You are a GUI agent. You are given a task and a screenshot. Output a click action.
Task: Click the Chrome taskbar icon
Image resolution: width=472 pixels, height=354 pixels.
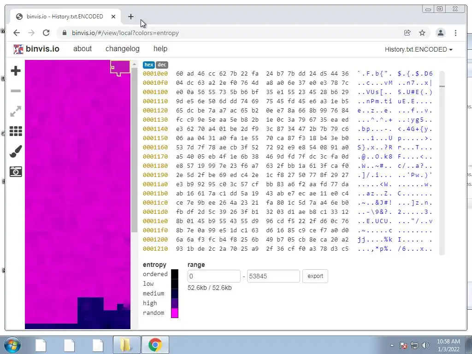click(155, 345)
